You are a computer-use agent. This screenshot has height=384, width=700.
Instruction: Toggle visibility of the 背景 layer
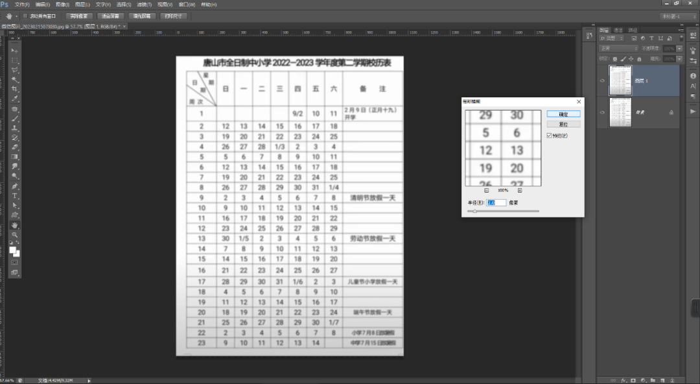coord(603,113)
